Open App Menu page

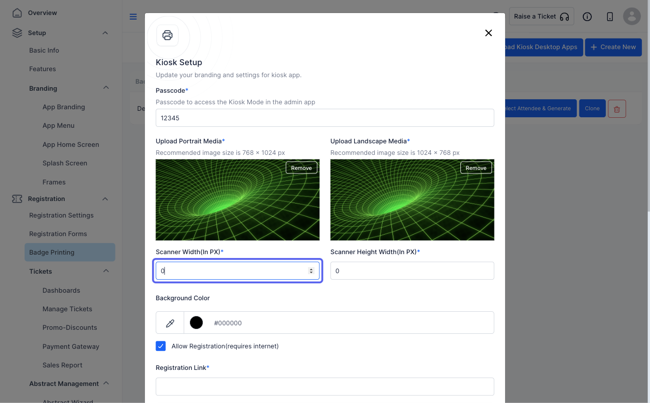click(x=59, y=125)
